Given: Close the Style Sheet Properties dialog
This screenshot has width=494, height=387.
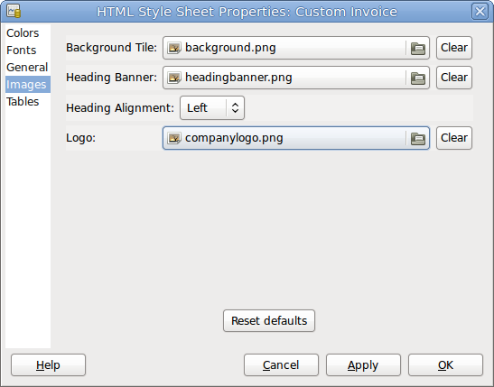Looking at the screenshot, I should tap(480, 12).
